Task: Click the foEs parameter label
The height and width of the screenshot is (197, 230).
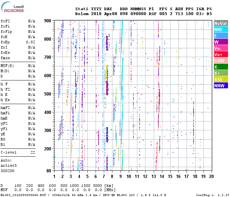Action: tap(5, 53)
